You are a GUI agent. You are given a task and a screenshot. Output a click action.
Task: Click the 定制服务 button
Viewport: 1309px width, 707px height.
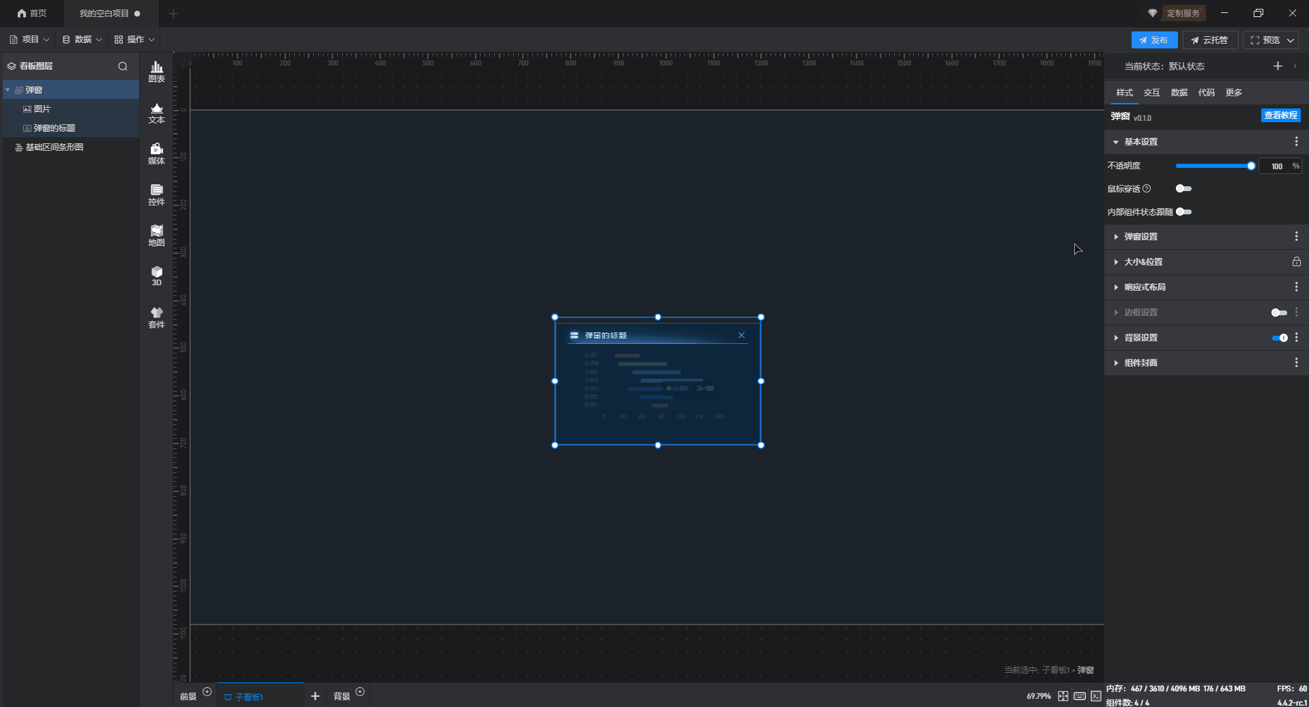[1183, 13]
